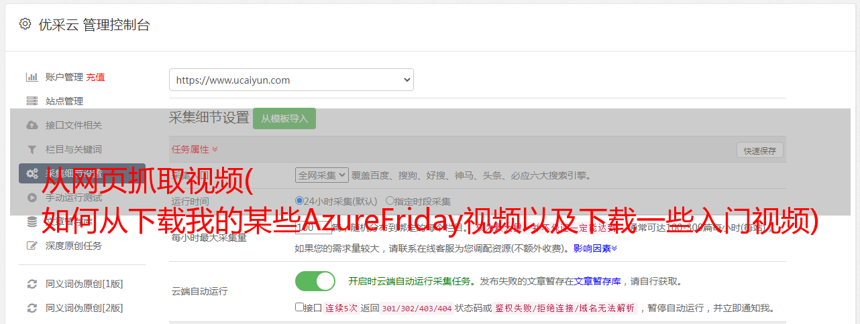
Task: Select the 24小时采集(默认) radio option
Action: point(300,200)
